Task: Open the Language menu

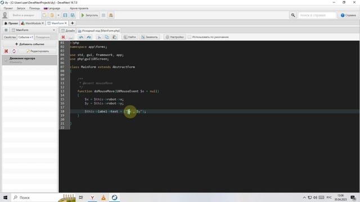Action: point(52,8)
